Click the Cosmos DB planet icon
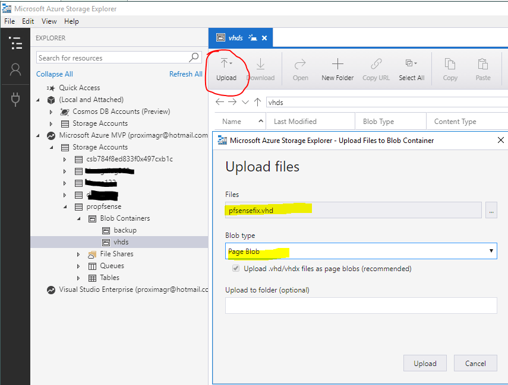This screenshot has height=385, width=508. pos(65,112)
